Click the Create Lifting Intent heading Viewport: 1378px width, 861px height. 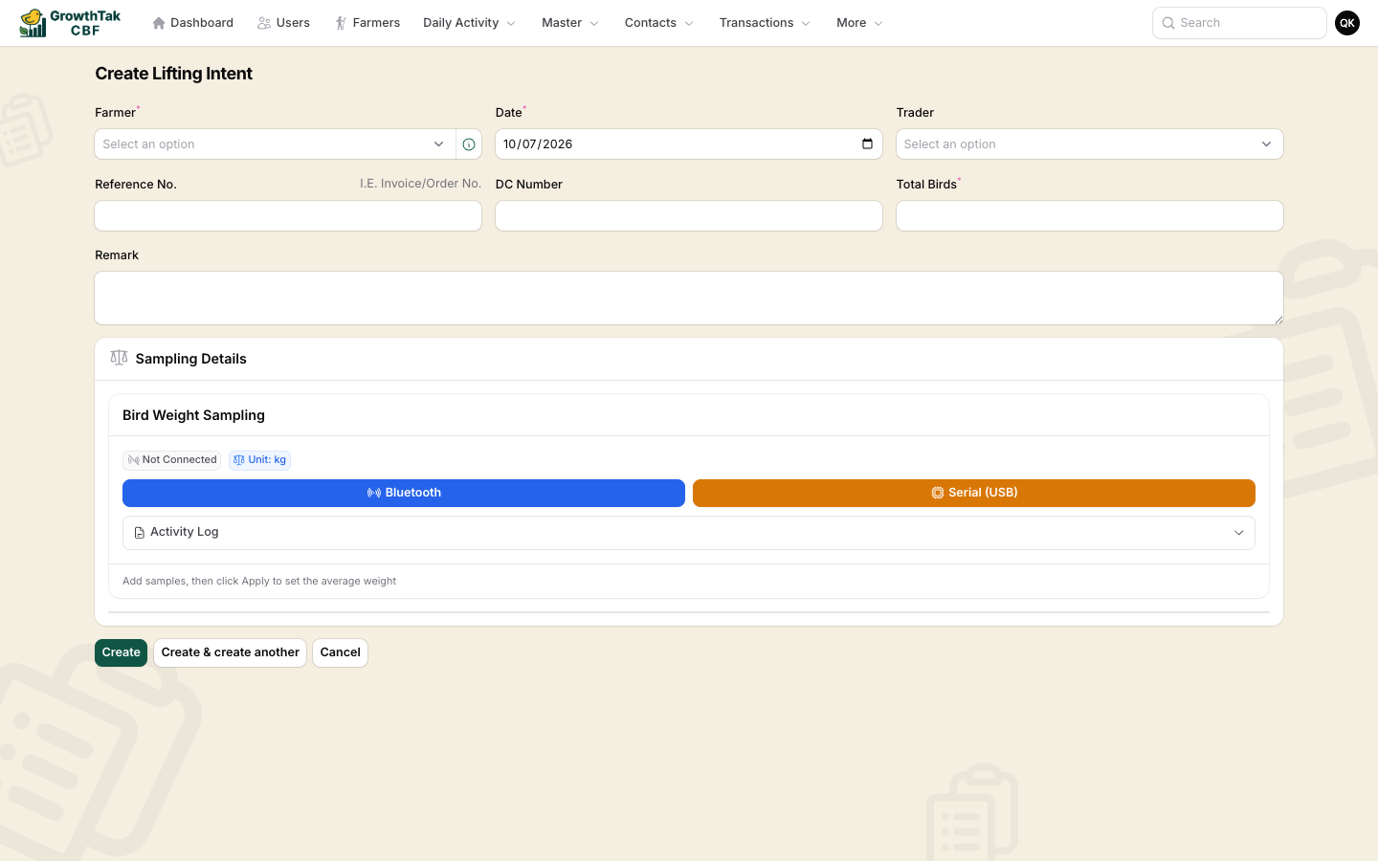click(173, 74)
